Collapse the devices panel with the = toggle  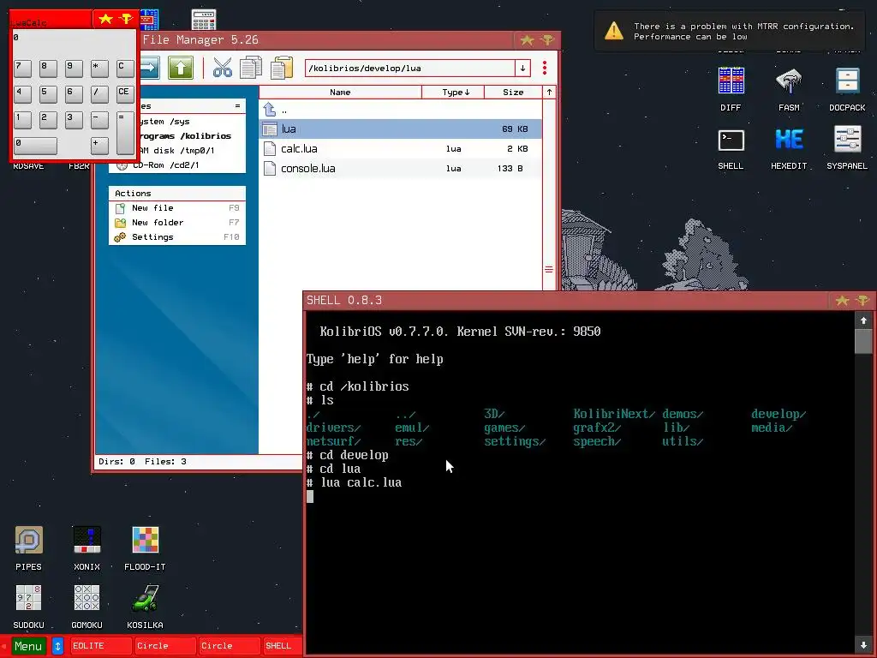[x=237, y=105]
